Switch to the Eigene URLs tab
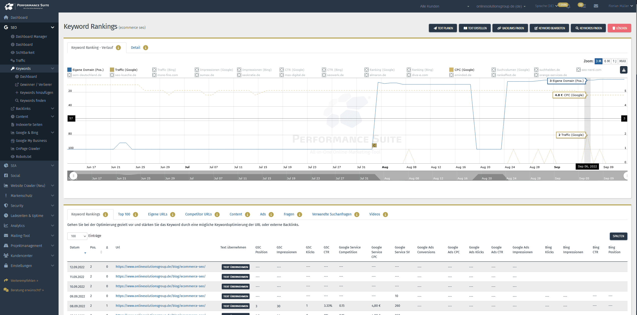Viewport: 637px width, 315px height. coord(157,214)
